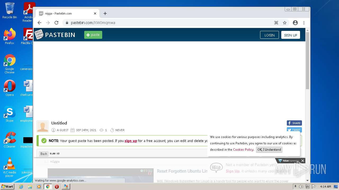Open media player taskbar icon
Image resolution: width=339 pixels, height=190 pixels.
39,187
